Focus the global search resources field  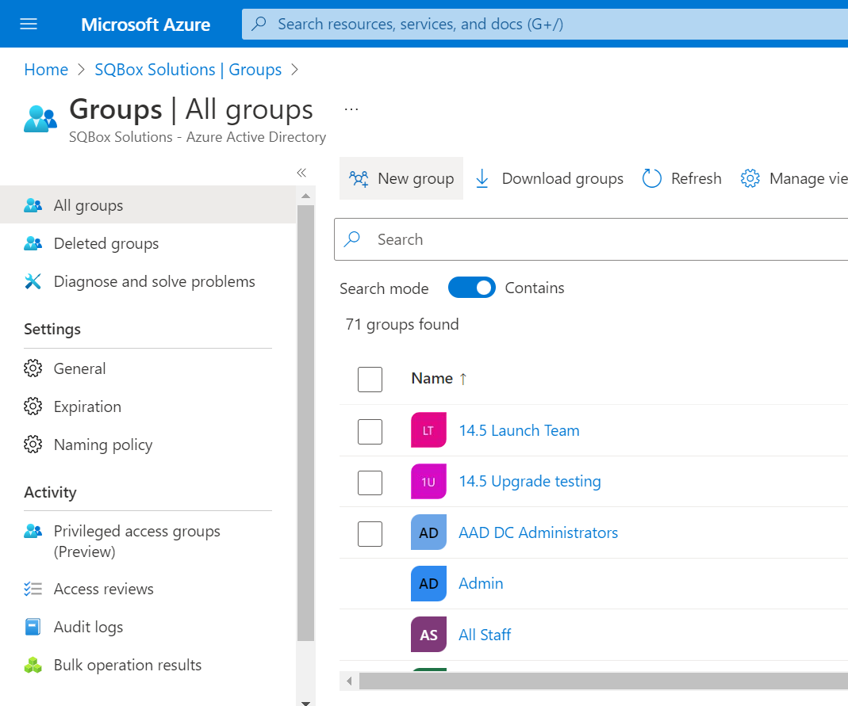(545, 24)
